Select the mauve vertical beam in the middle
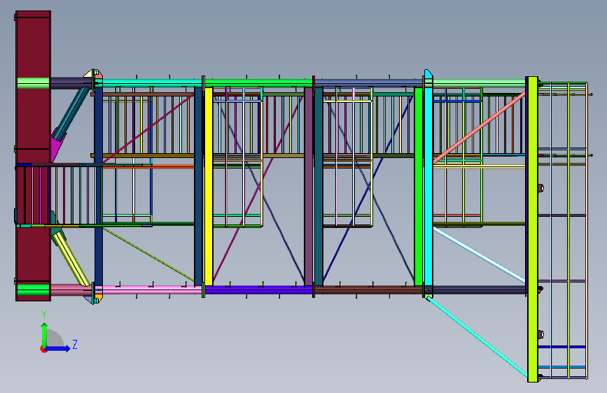 (309, 187)
